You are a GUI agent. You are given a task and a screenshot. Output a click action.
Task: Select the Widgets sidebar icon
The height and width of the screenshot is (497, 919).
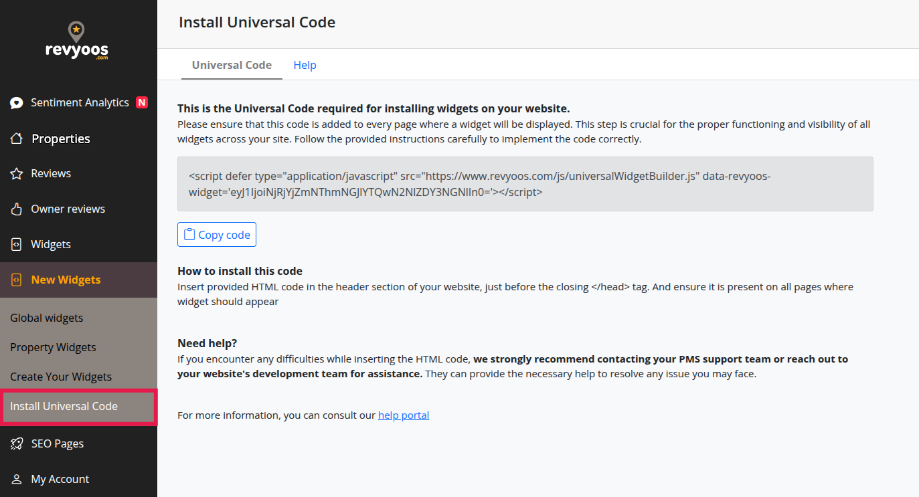[16, 243]
